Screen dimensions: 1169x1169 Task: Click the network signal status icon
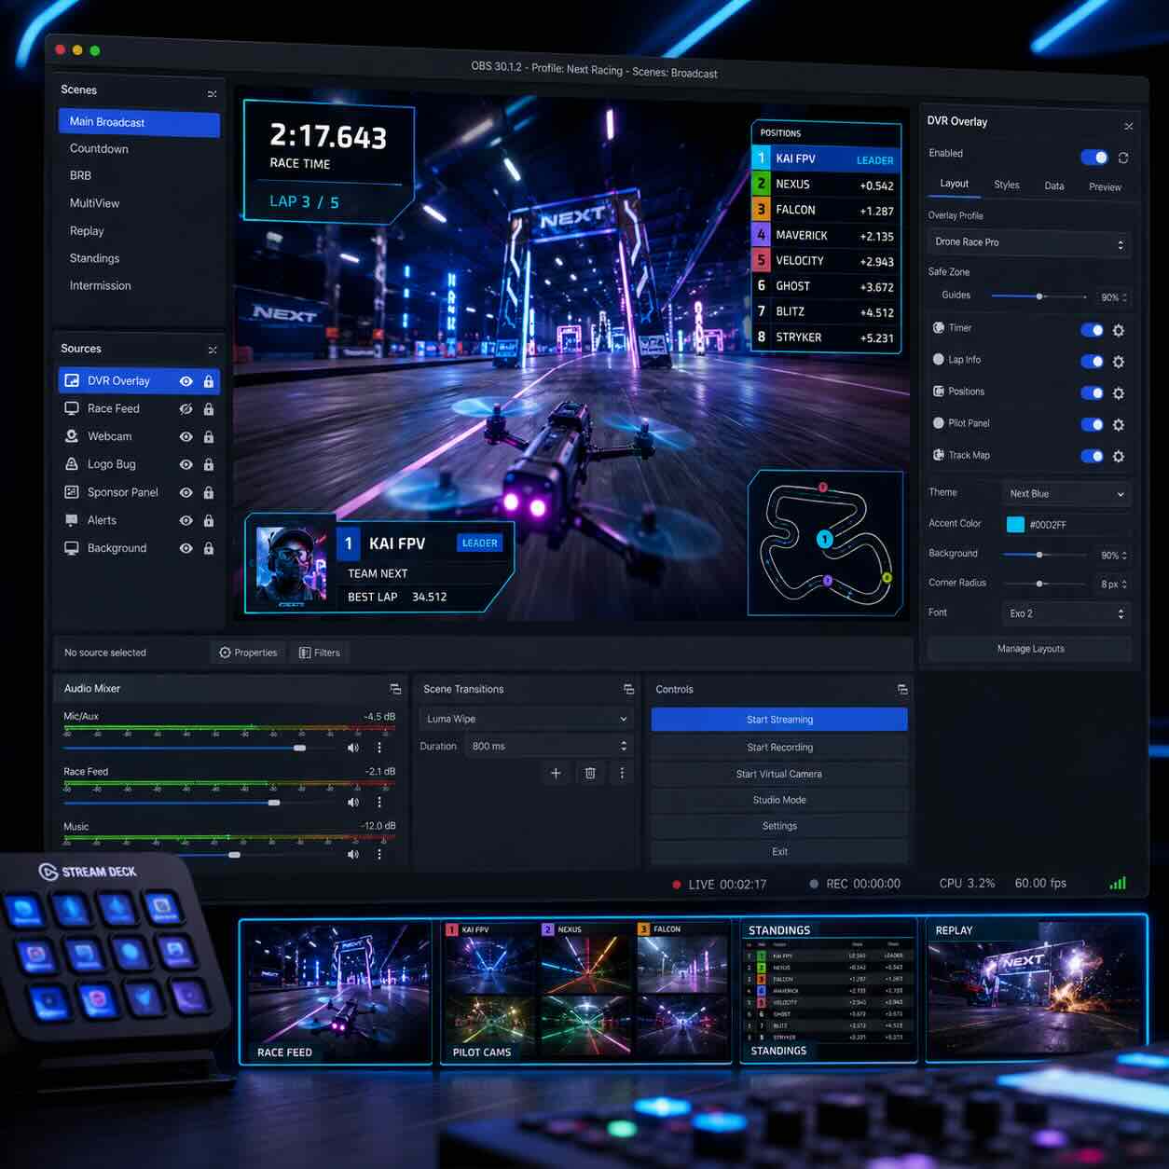click(1118, 883)
